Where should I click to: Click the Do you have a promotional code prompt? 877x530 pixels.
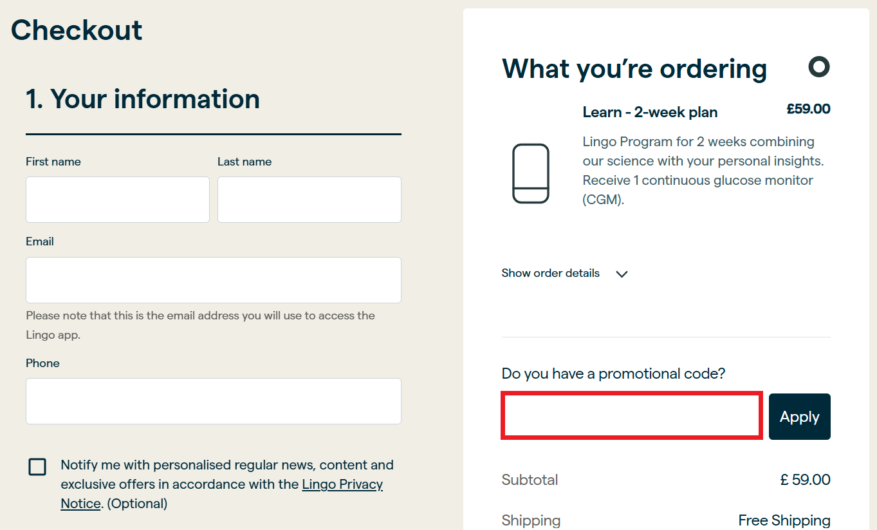pyautogui.click(x=613, y=373)
